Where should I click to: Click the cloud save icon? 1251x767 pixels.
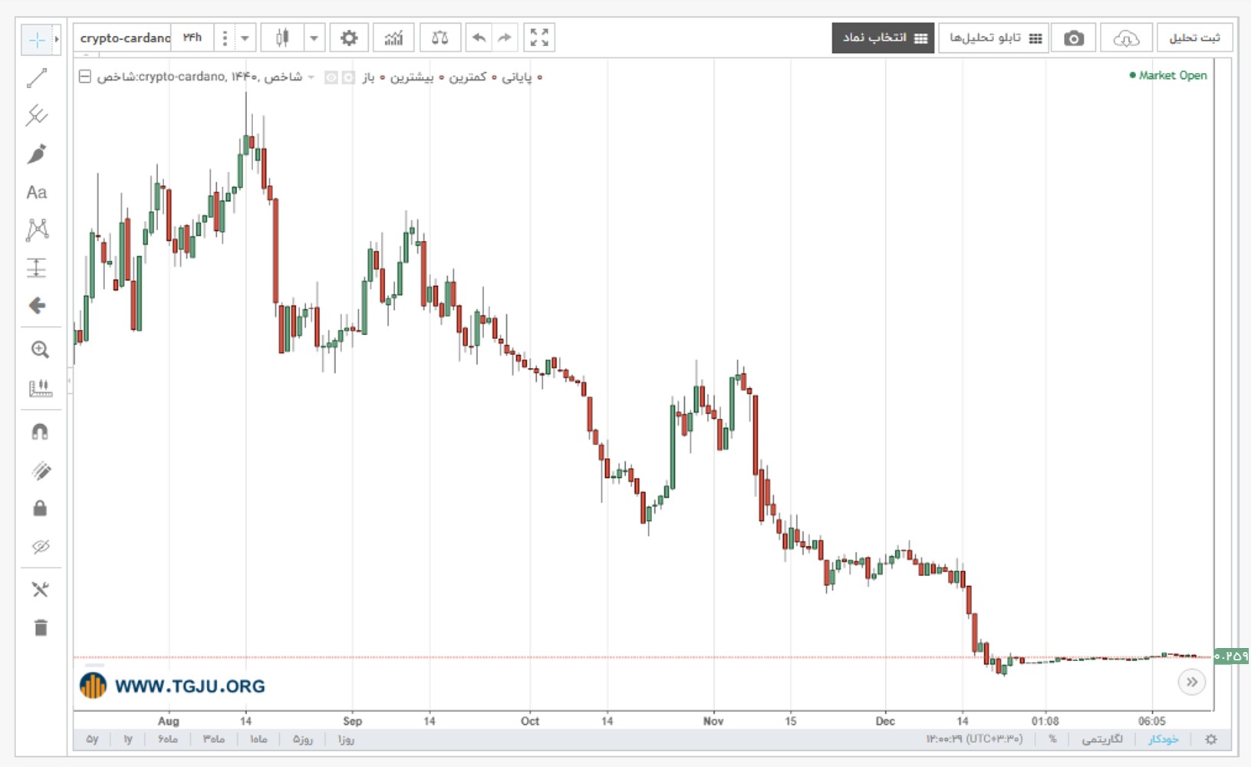1126,38
